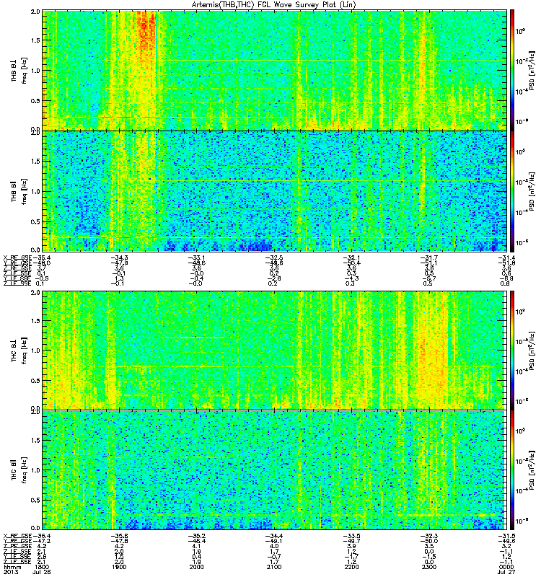Click the PSD color bar beside the THC B-perpendicular panel
This screenshot has width=541, height=577.
[x=512, y=350]
